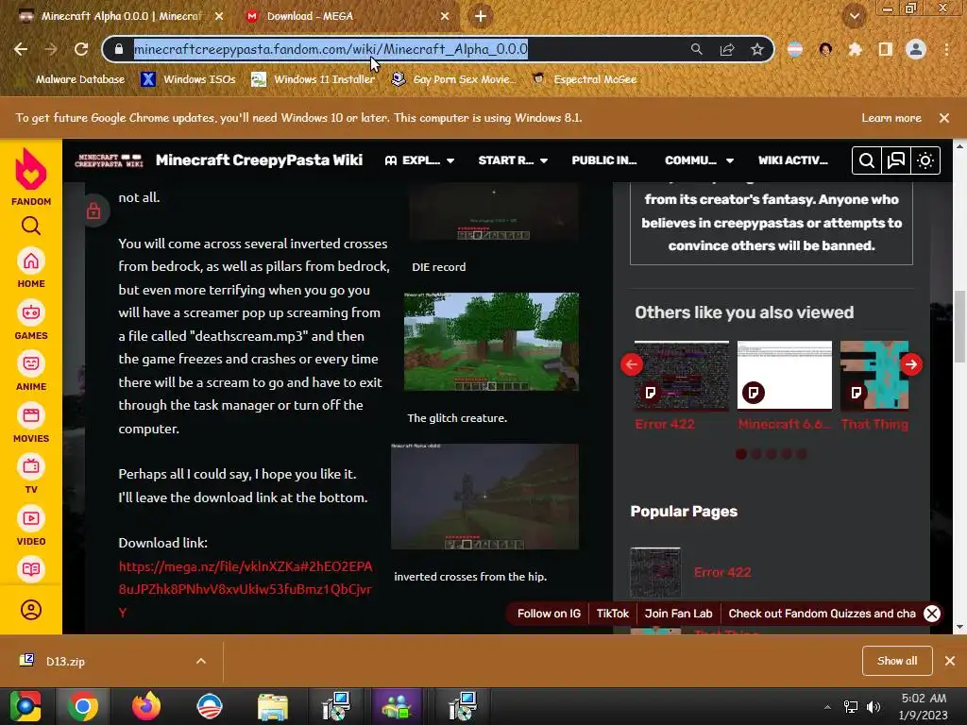Open inverted crosses screenshot
This screenshot has width=967, height=725.
click(484, 497)
